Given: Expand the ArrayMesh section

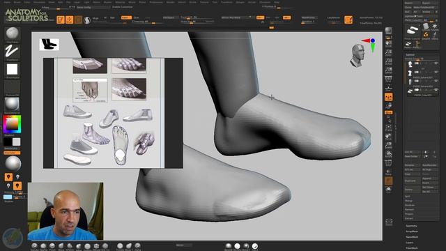Looking at the screenshot, I should coord(412,231).
